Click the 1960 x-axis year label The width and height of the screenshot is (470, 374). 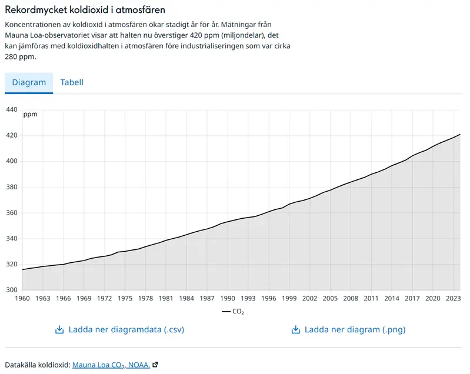click(22, 298)
